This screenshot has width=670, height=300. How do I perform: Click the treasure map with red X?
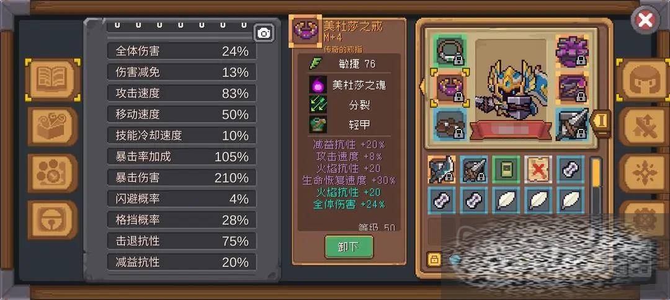click(537, 169)
